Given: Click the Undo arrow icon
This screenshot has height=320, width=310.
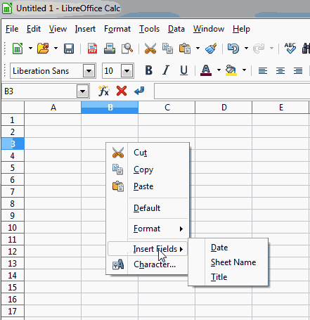Looking at the screenshot, I should point(233,49).
